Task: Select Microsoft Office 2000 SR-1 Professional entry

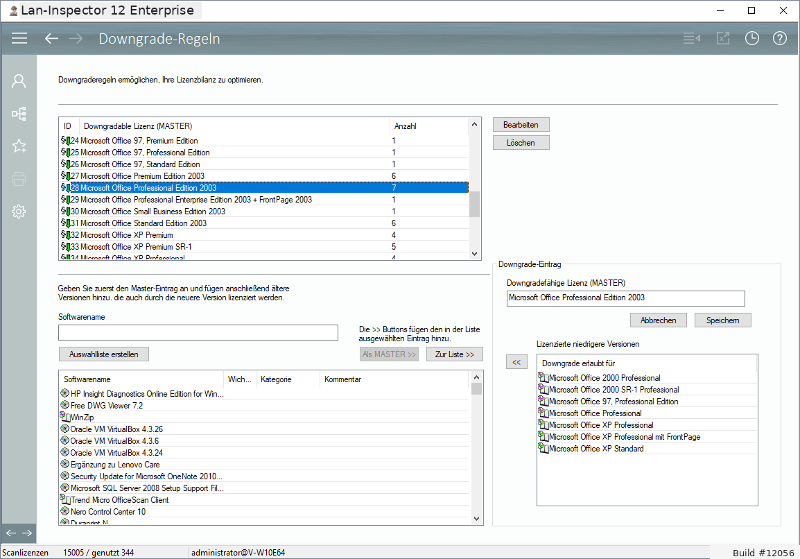Action: 647,390
